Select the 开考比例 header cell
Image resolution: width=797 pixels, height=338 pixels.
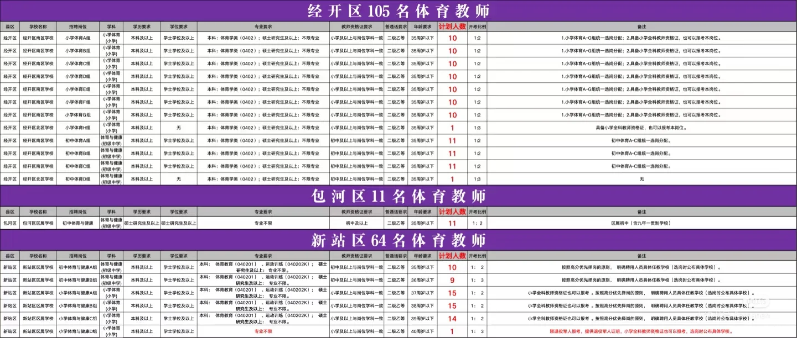(x=477, y=25)
